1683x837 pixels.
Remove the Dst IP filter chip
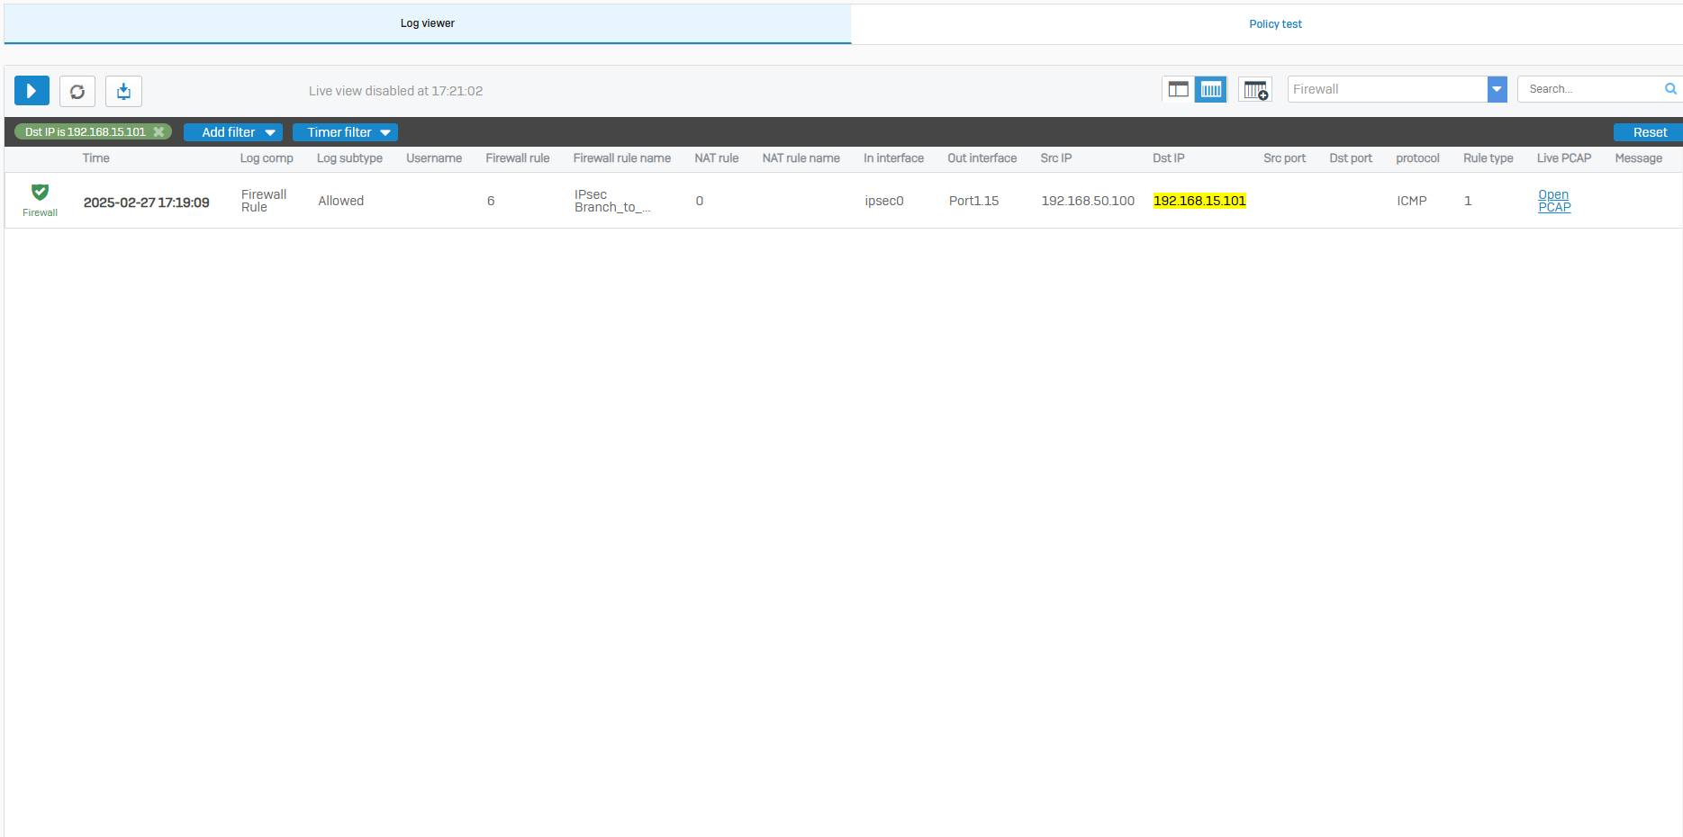[159, 131]
